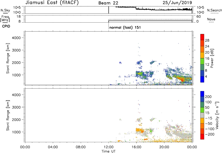
Task: Click the '28' power colorbar tick label
Action: click(207, 40)
